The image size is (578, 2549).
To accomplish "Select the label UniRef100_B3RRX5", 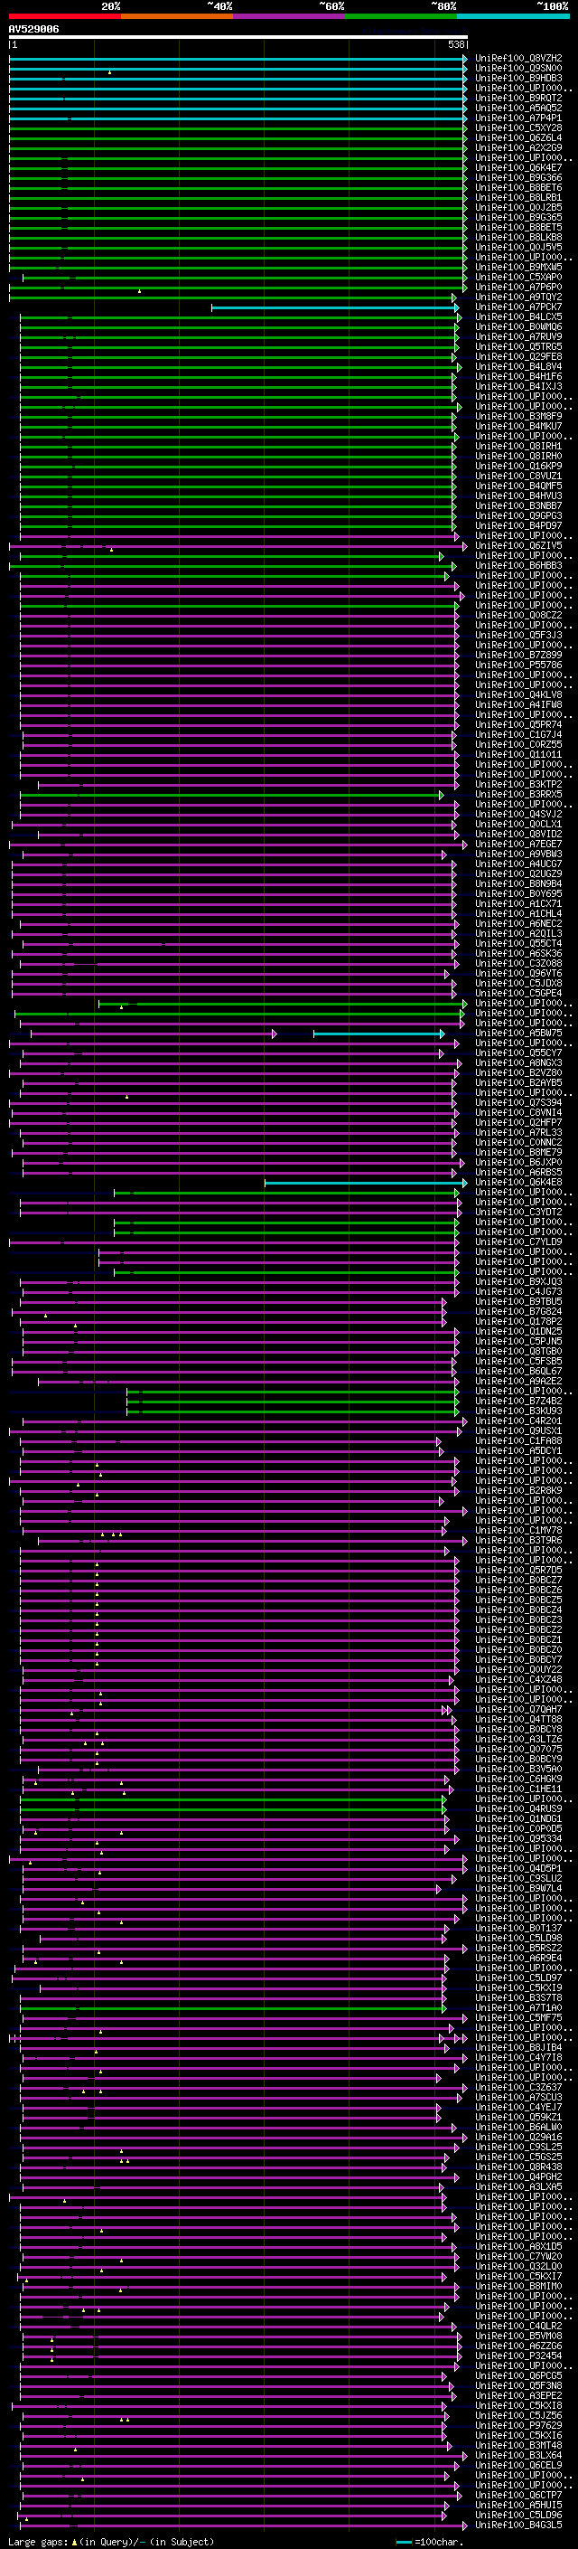I will coord(518,795).
